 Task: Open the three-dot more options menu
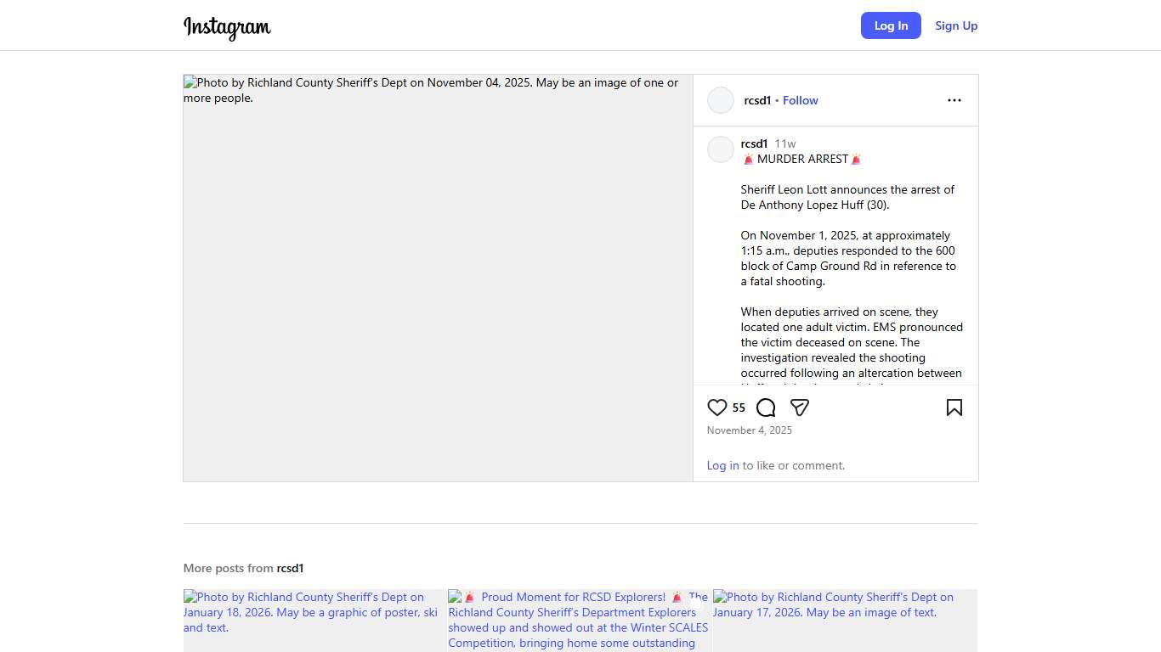[x=954, y=100]
